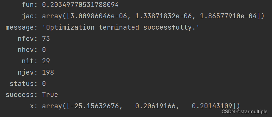
Task: Click the nfev value 73
Action: pyautogui.click(x=46, y=39)
